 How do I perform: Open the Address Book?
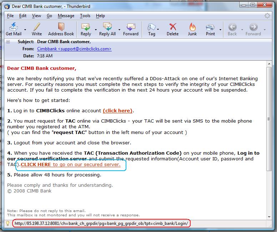[x=61, y=29]
